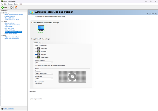
Task: Switch to the Size tab
Action: pyautogui.click(x=40, y=43)
